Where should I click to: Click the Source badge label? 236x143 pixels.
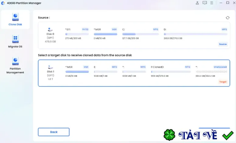click(223, 44)
